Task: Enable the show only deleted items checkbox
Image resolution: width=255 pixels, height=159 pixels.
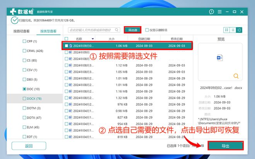Action: click(147, 30)
